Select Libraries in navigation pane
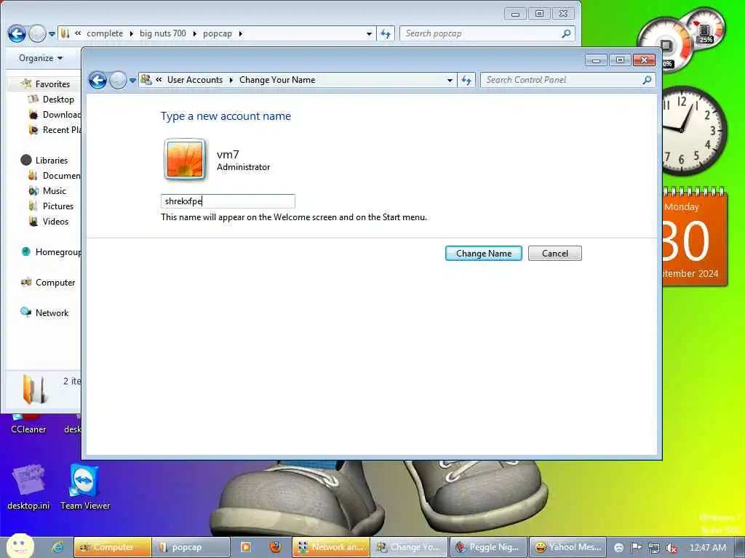 52,161
